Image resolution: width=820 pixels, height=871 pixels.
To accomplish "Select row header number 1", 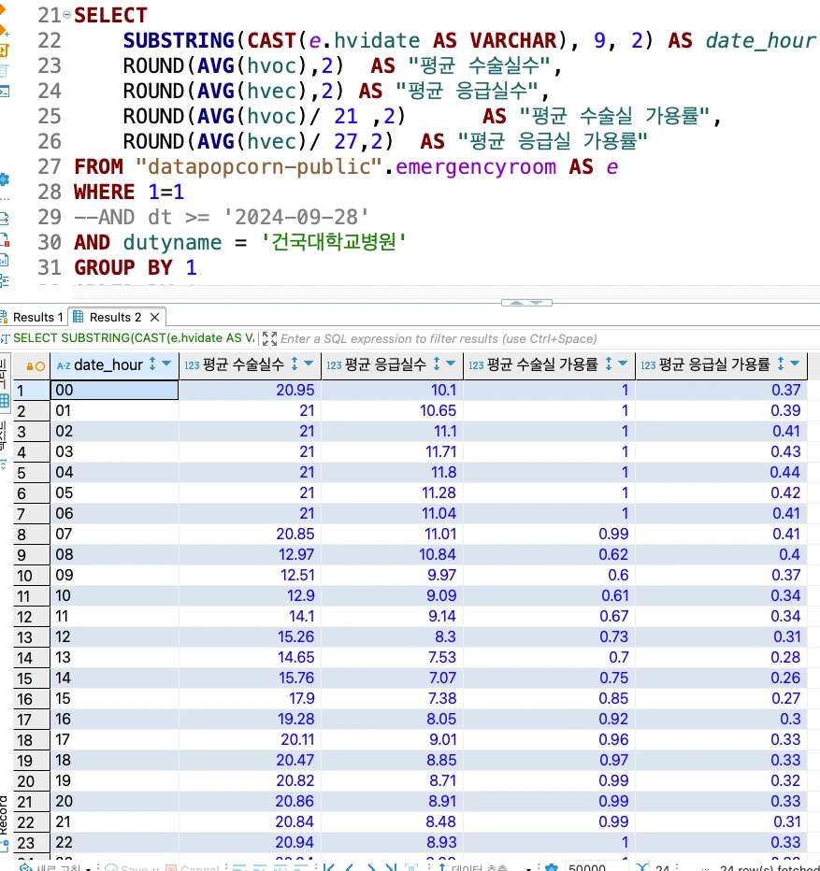I will 32,391.
